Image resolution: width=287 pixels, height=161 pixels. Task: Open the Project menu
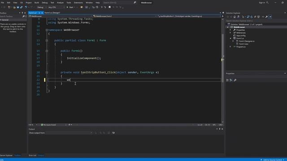coord(29,3)
